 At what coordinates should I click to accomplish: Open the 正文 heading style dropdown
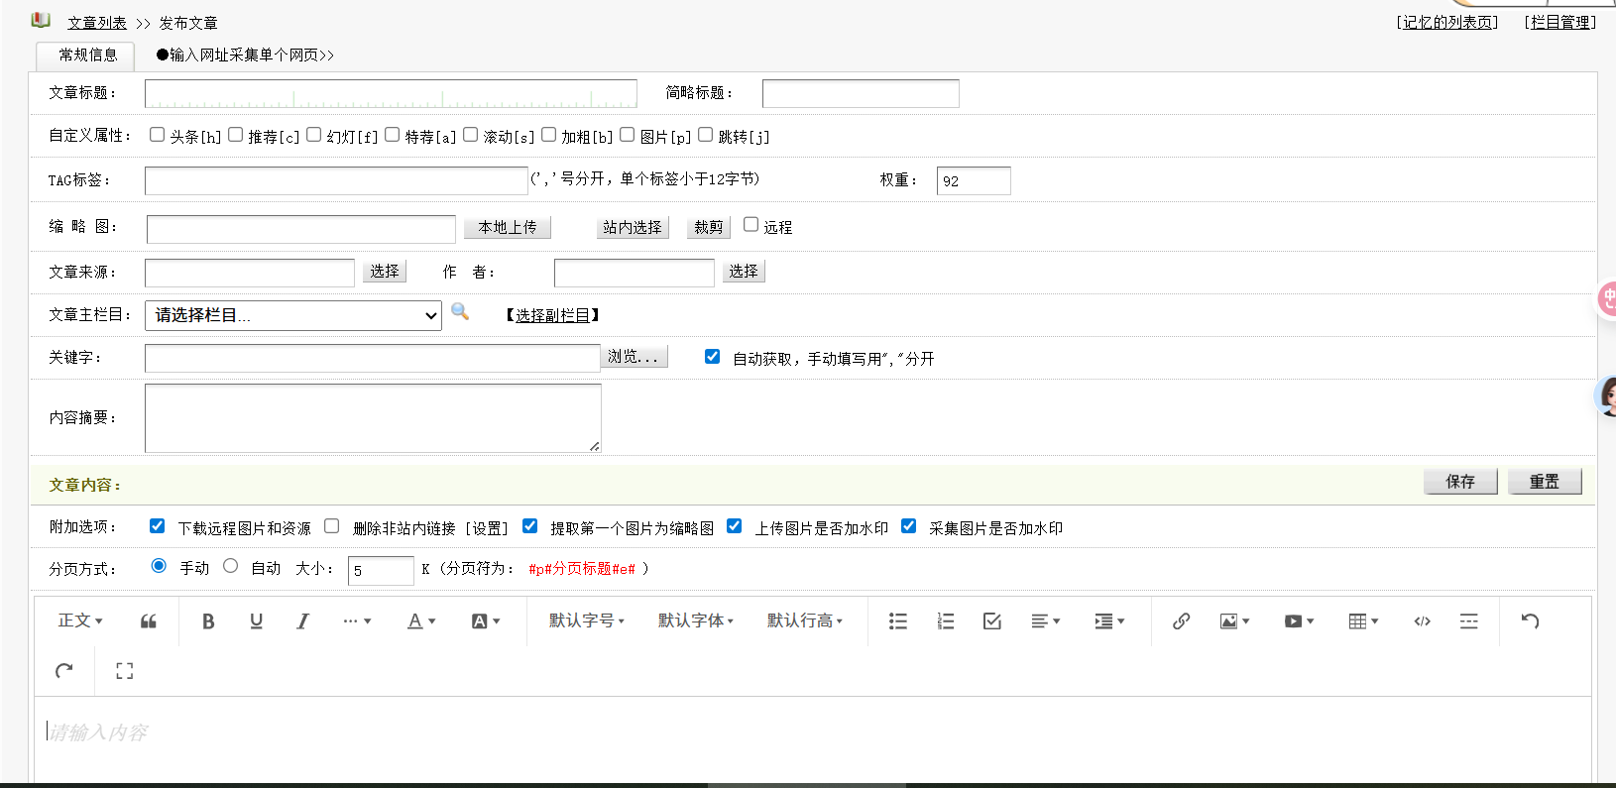[80, 620]
